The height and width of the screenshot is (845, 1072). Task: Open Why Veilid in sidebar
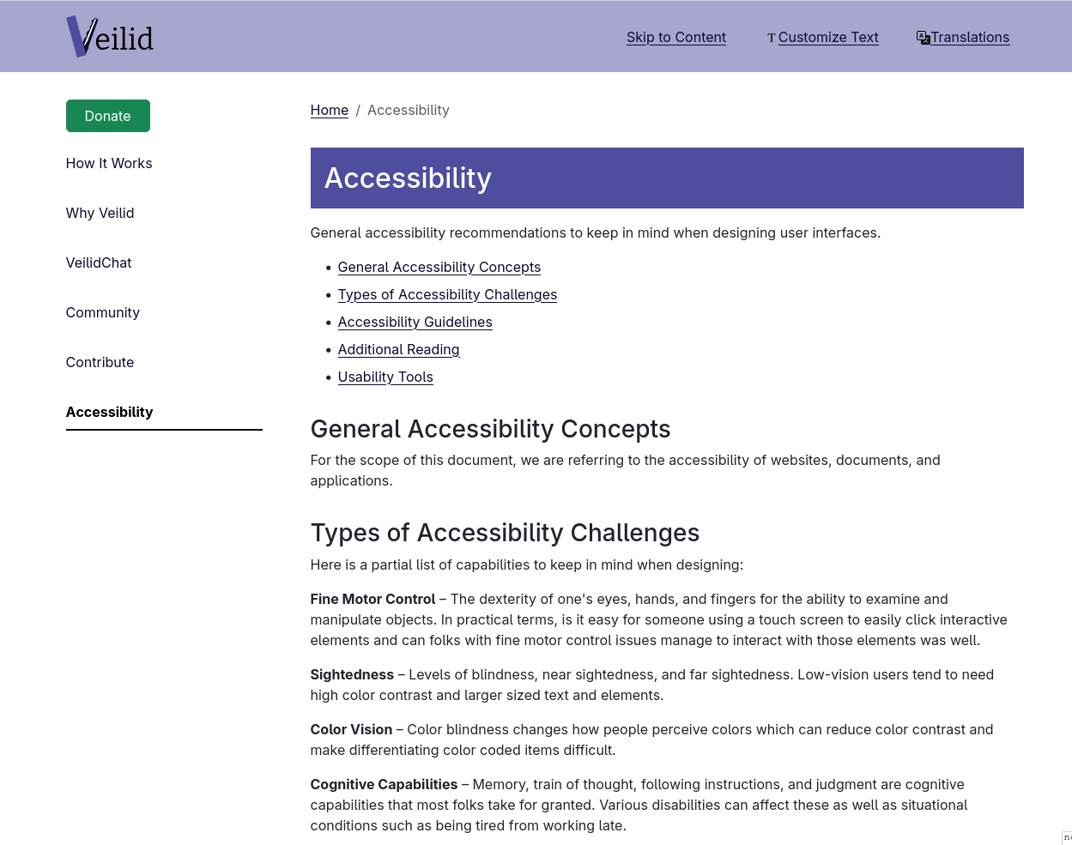tap(100, 214)
